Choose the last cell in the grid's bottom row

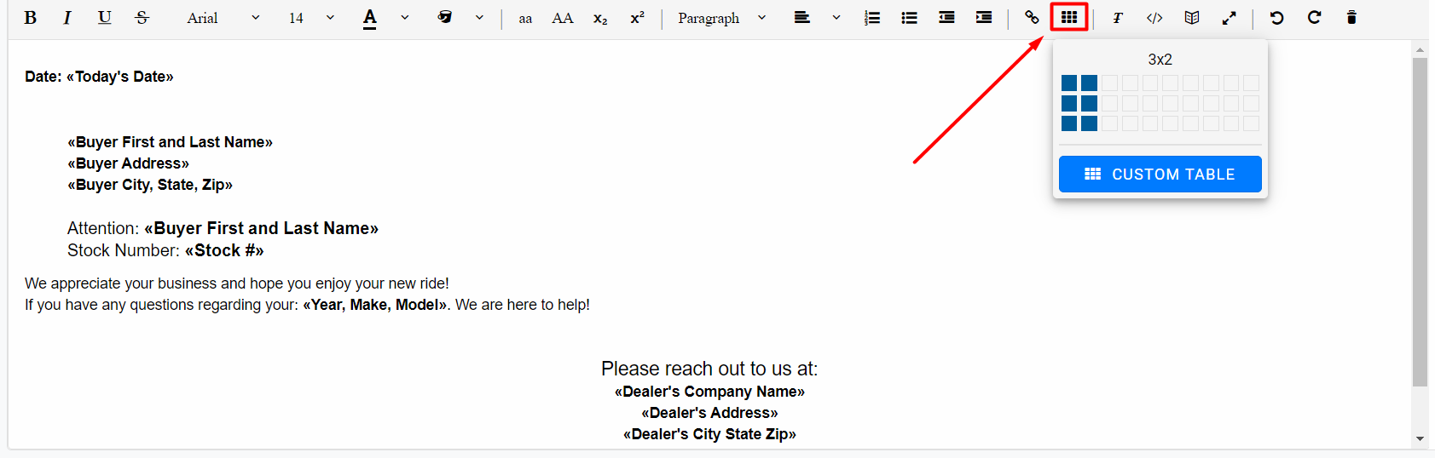click(x=1251, y=123)
